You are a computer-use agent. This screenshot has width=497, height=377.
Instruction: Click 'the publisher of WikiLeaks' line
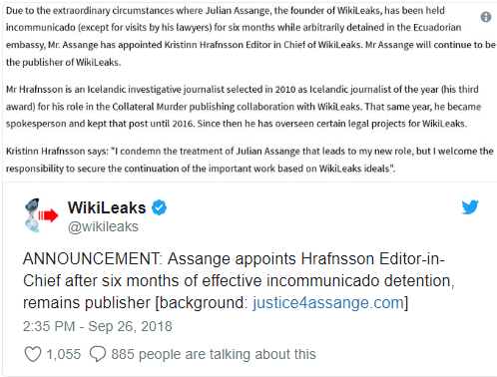tap(63, 62)
